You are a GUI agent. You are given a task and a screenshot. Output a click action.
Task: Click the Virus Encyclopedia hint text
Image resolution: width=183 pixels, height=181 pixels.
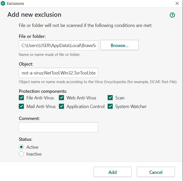coord(98,82)
